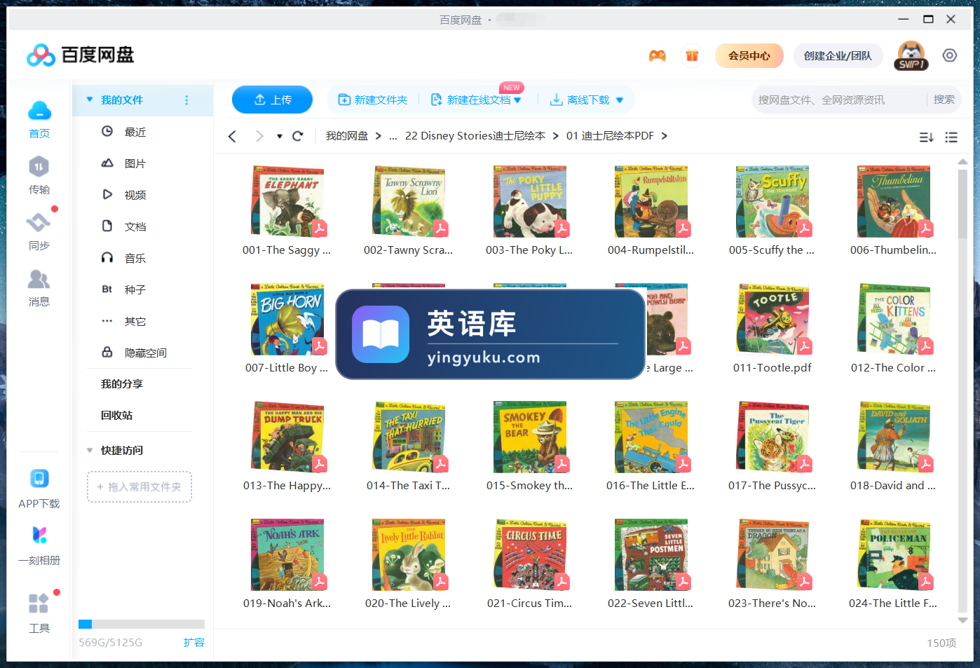The image size is (980, 668).
Task: Expand the 新建在线文档 dropdown
Action: [x=517, y=100]
